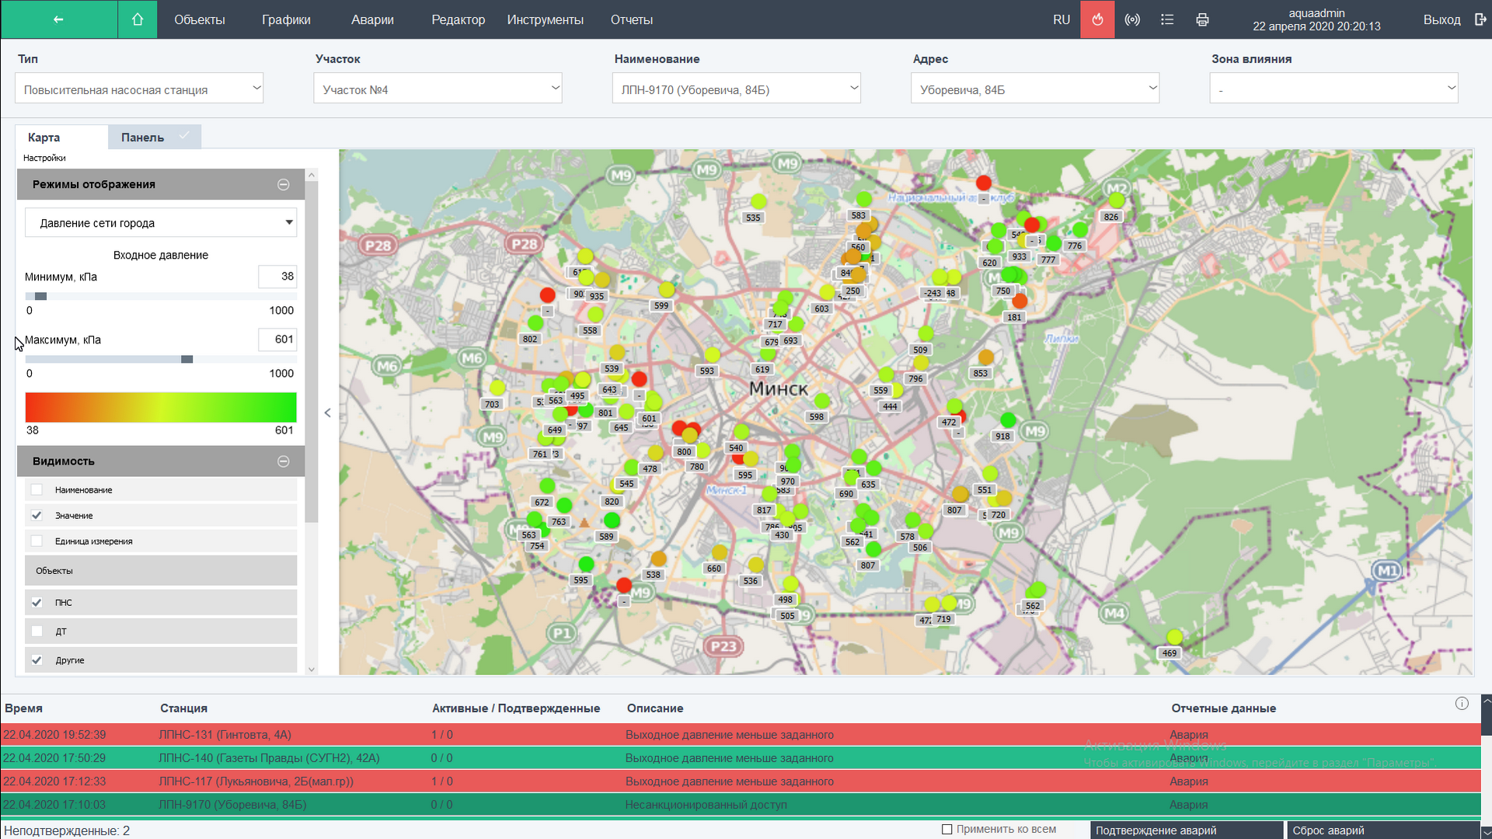Collapse the side panel with left chevron
The width and height of the screenshot is (1492, 839).
click(328, 413)
